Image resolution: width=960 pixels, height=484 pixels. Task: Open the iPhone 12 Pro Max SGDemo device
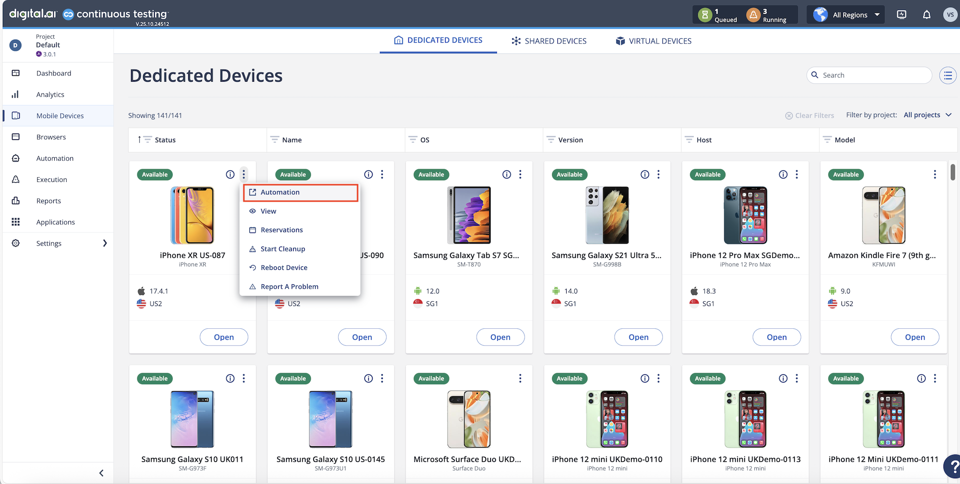pos(776,337)
